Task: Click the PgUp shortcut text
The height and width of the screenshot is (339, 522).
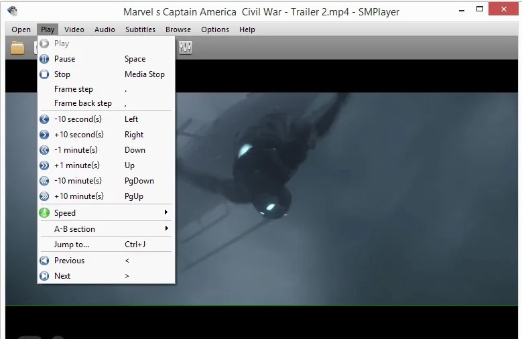Action: tap(134, 196)
